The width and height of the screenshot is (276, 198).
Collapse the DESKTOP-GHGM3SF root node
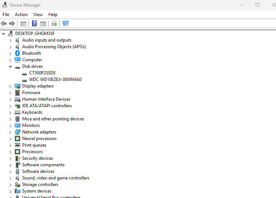coord(4,34)
